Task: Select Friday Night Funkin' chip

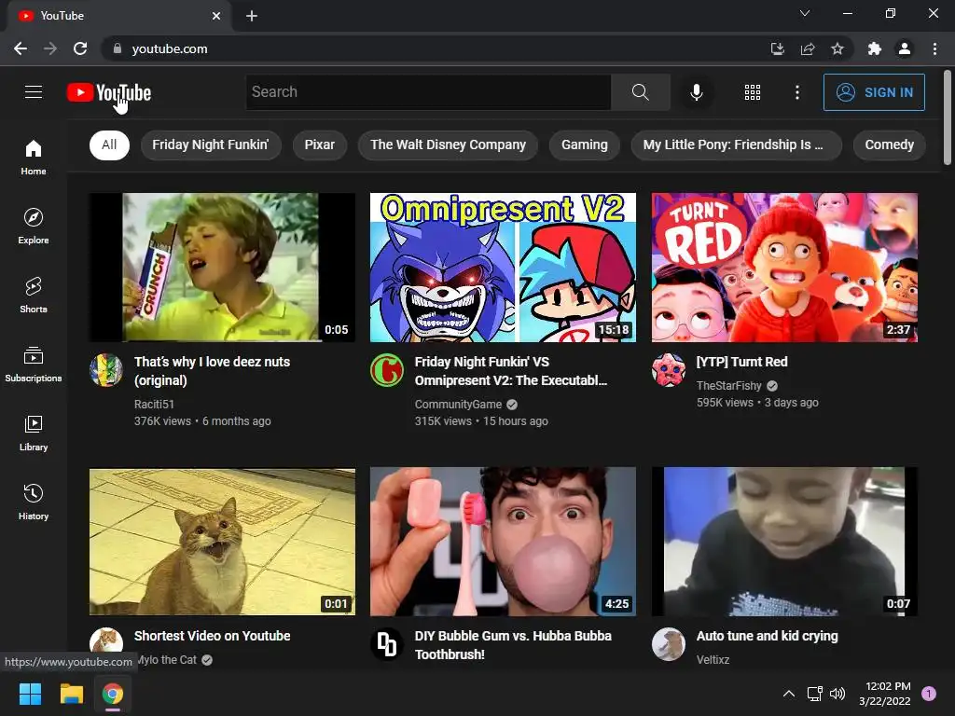Action: click(211, 145)
